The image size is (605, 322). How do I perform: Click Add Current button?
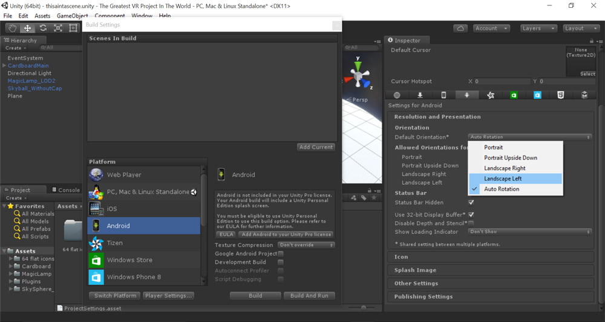click(x=316, y=147)
